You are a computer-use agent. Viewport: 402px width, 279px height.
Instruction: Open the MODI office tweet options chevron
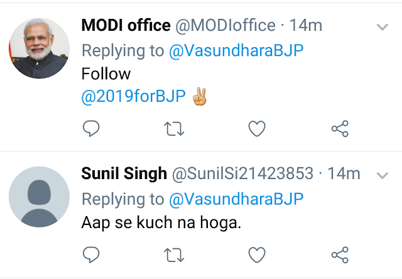coord(383,26)
